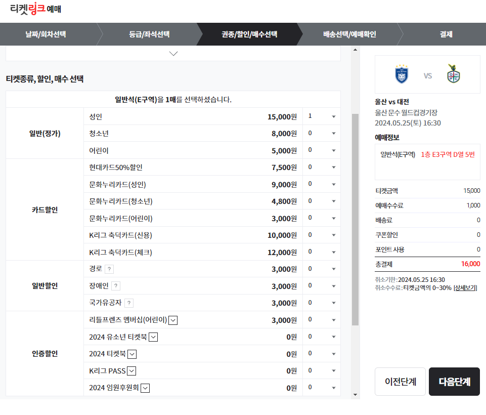Image resolution: width=486 pixels, height=415 pixels.
Task: Click the 총결제 amount 16,000
Action: click(470, 264)
